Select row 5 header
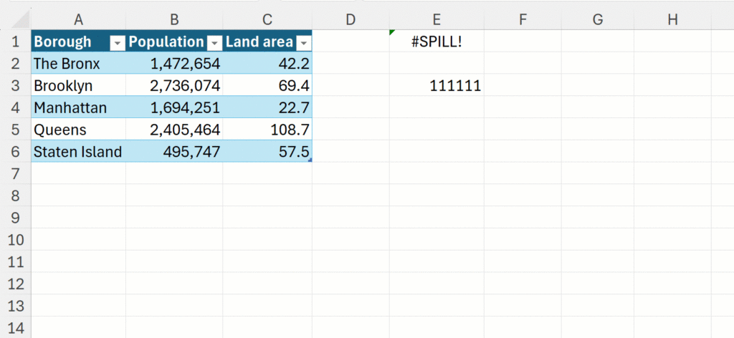 [16, 129]
